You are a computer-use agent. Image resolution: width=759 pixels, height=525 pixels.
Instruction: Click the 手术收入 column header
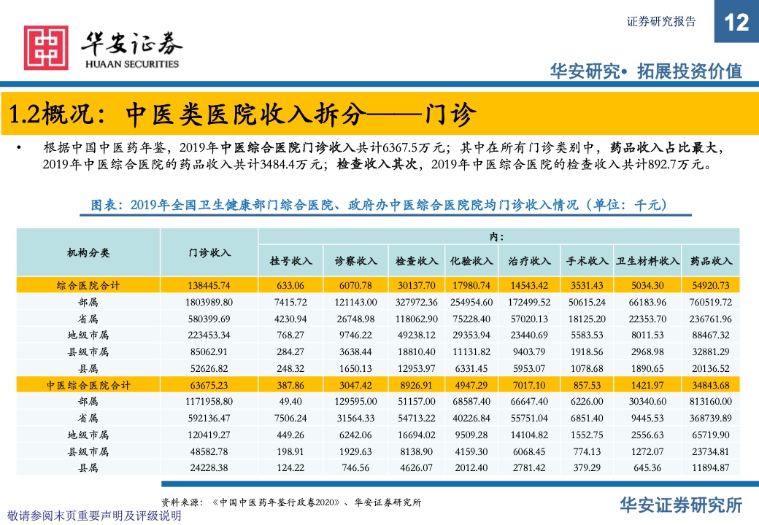587,261
